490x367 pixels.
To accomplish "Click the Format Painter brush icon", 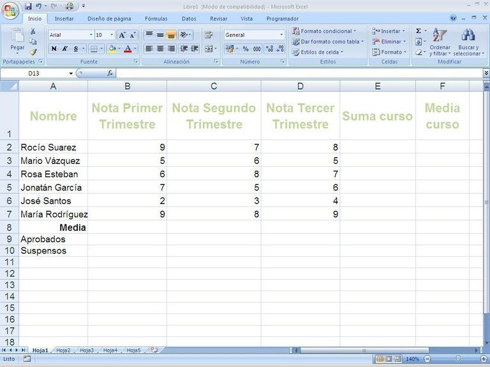I will pyautogui.click(x=33, y=52).
